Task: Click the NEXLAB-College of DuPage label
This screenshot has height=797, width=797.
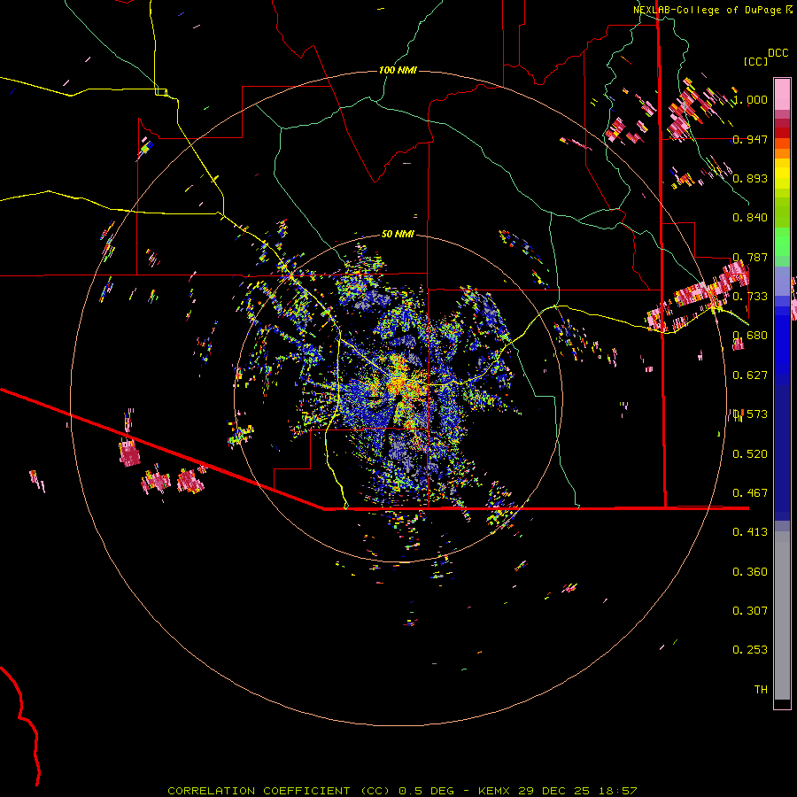Action: 712,10
